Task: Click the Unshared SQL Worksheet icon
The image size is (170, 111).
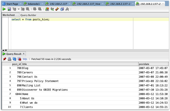Action: click(47, 9)
